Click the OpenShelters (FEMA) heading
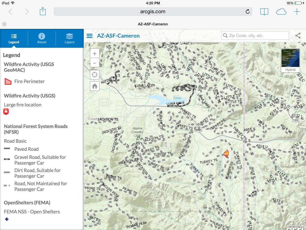The image size is (306, 230). point(27,203)
